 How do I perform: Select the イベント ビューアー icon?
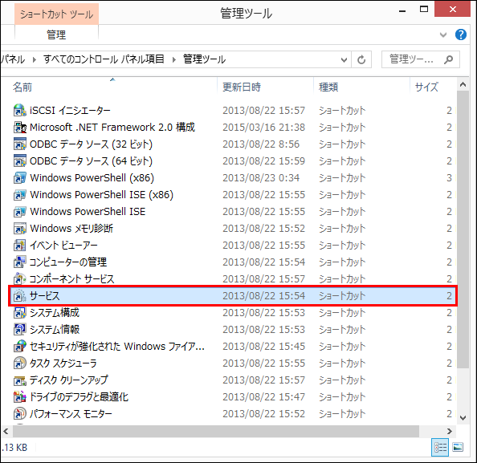point(20,245)
